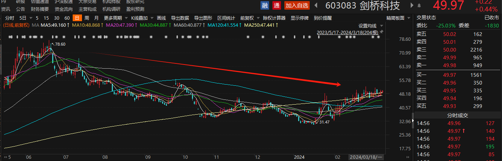Click the MA10:48.868 legend value
This screenshot has width=502, height=161.
pyautogui.click(x=88, y=25)
